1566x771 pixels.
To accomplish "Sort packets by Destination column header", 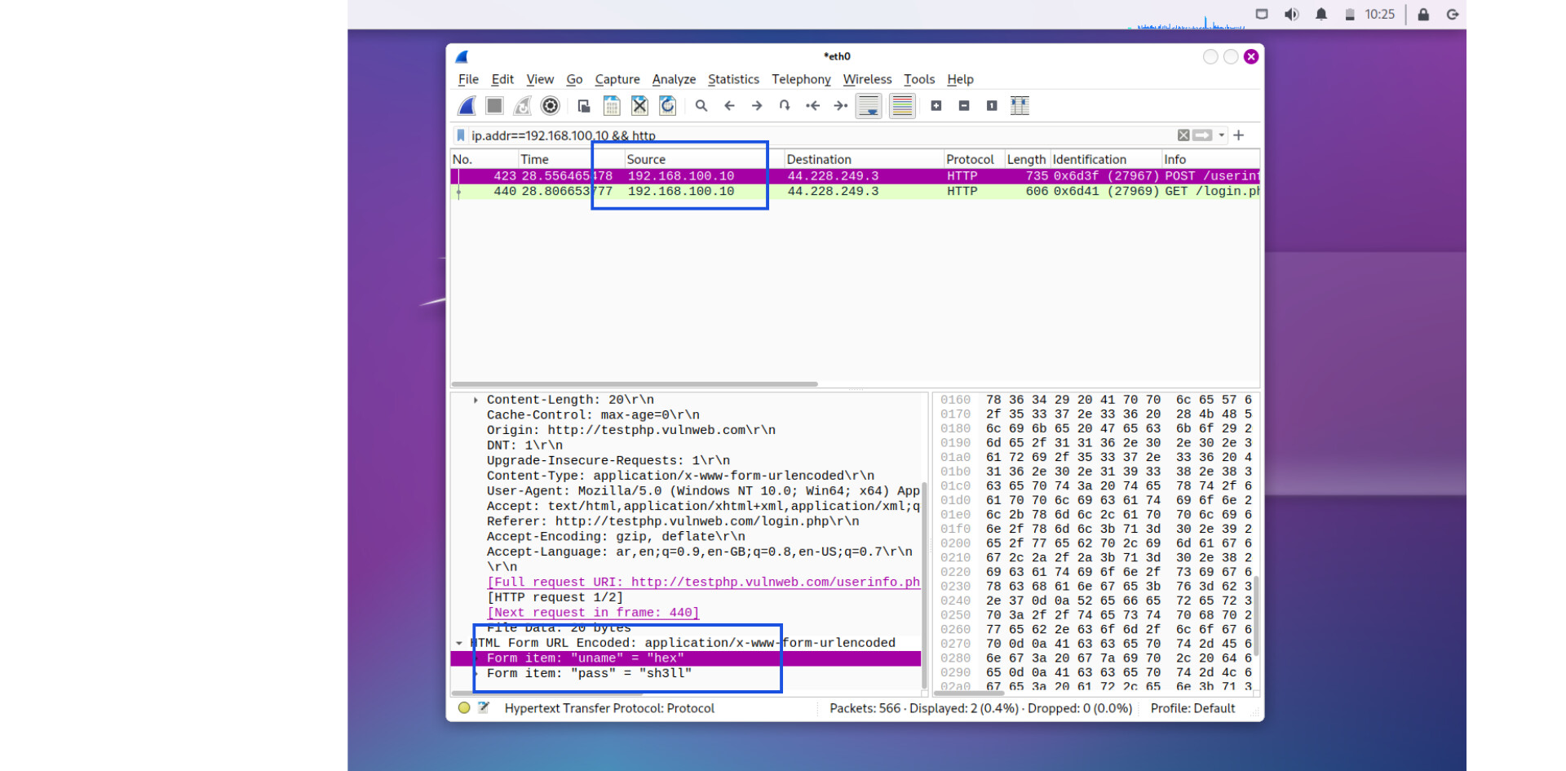I will click(863, 159).
